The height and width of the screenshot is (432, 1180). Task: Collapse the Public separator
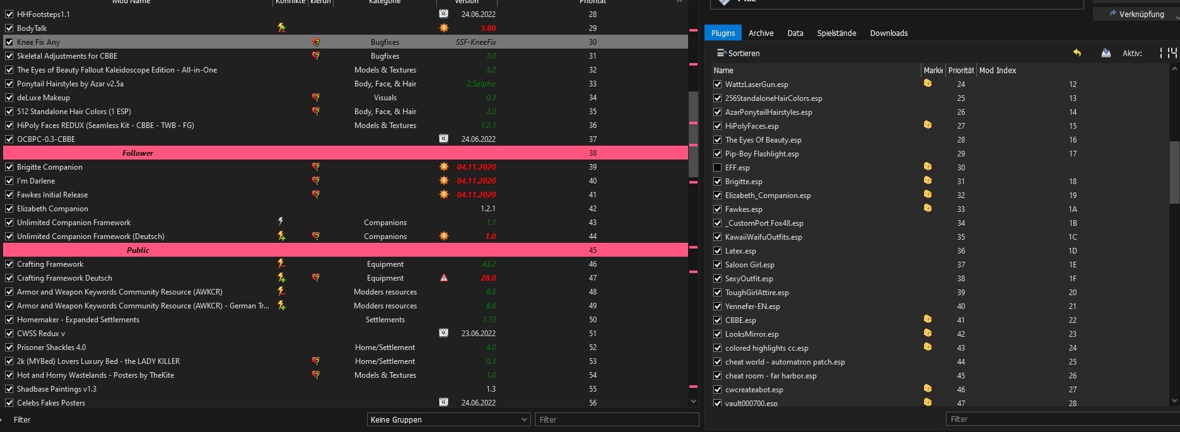pyautogui.click(x=345, y=250)
